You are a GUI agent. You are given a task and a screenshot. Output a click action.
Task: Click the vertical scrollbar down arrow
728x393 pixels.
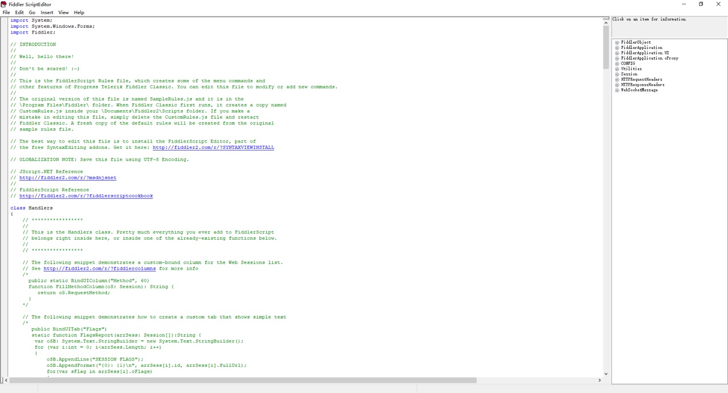click(606, 373)
